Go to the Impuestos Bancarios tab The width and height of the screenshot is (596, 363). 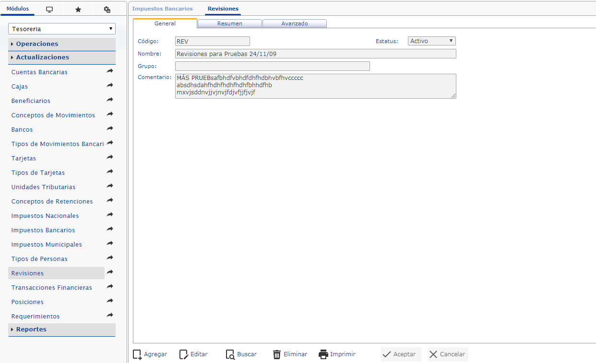point(162,9)
